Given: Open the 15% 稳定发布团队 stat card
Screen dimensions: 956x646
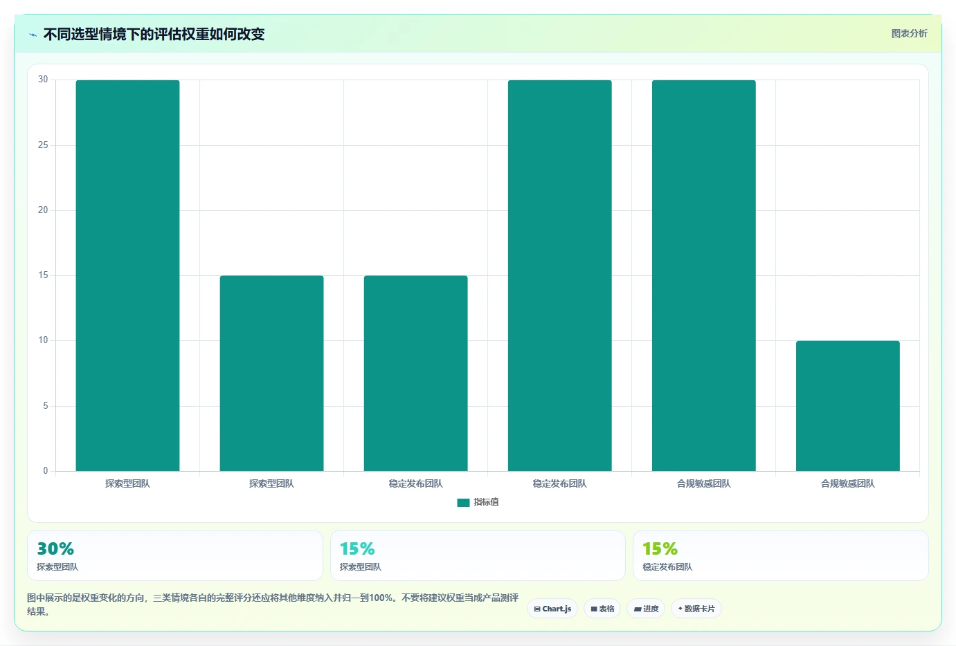Looking at the screenshot, I should tap(781, 555).
